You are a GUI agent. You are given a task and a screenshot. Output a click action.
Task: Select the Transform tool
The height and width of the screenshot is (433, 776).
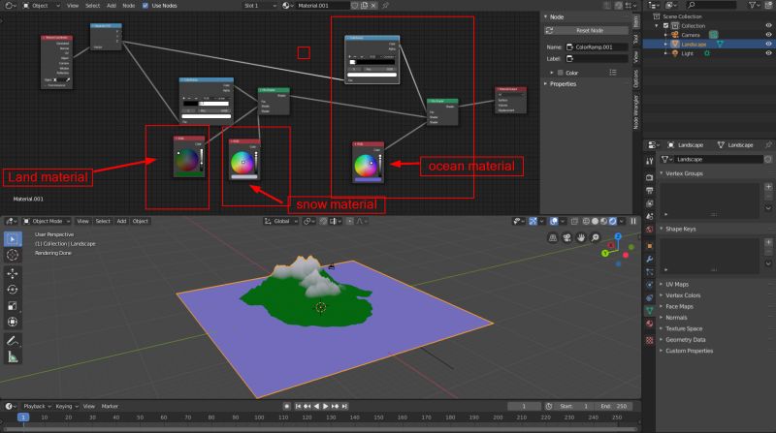(13, 322)
